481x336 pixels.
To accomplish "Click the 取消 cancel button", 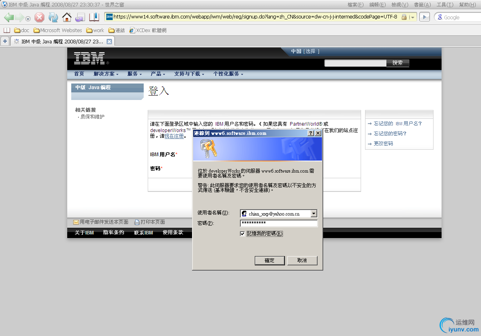I will (302, 261).
